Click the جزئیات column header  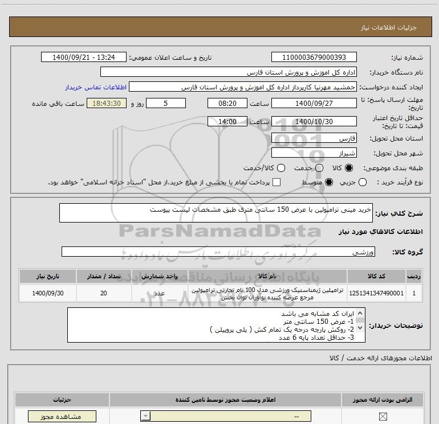point(62,400)
